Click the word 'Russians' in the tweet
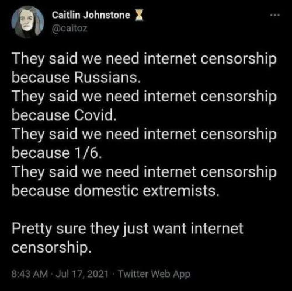Screen dimensions: 292x291 [x=105, y=78]
